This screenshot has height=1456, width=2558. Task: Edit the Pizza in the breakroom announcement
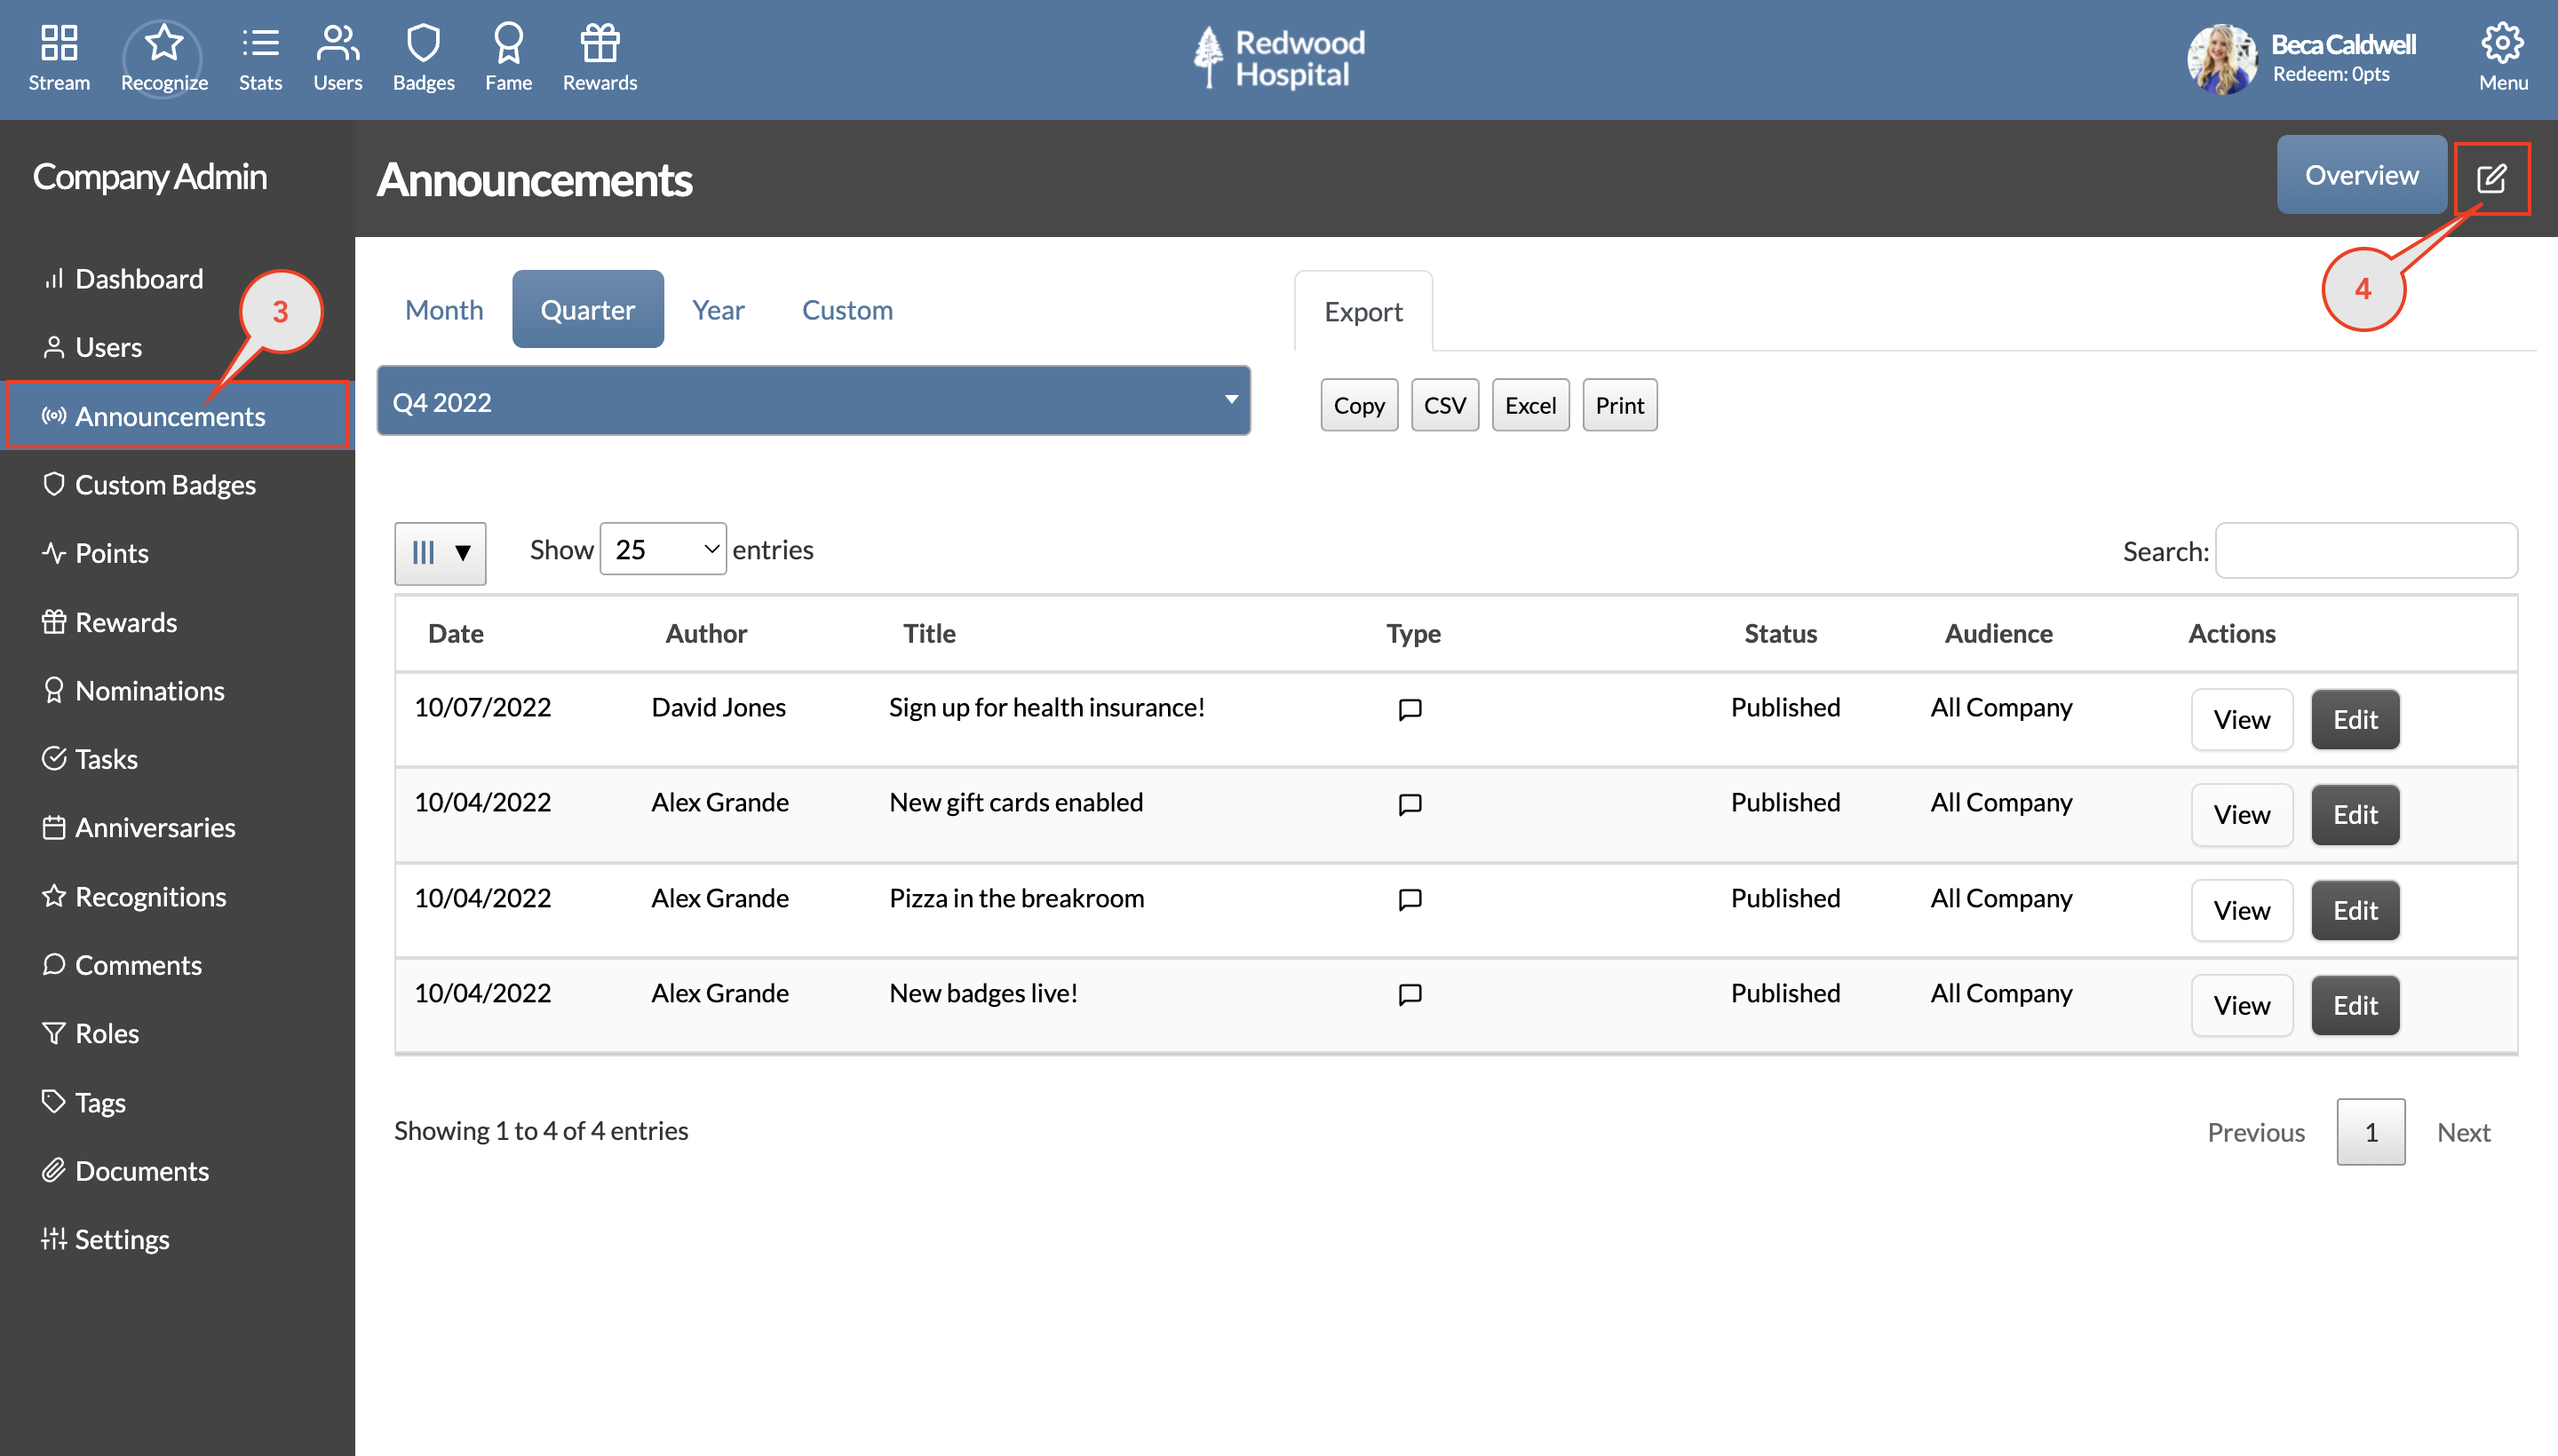[x=2354, y=910]
